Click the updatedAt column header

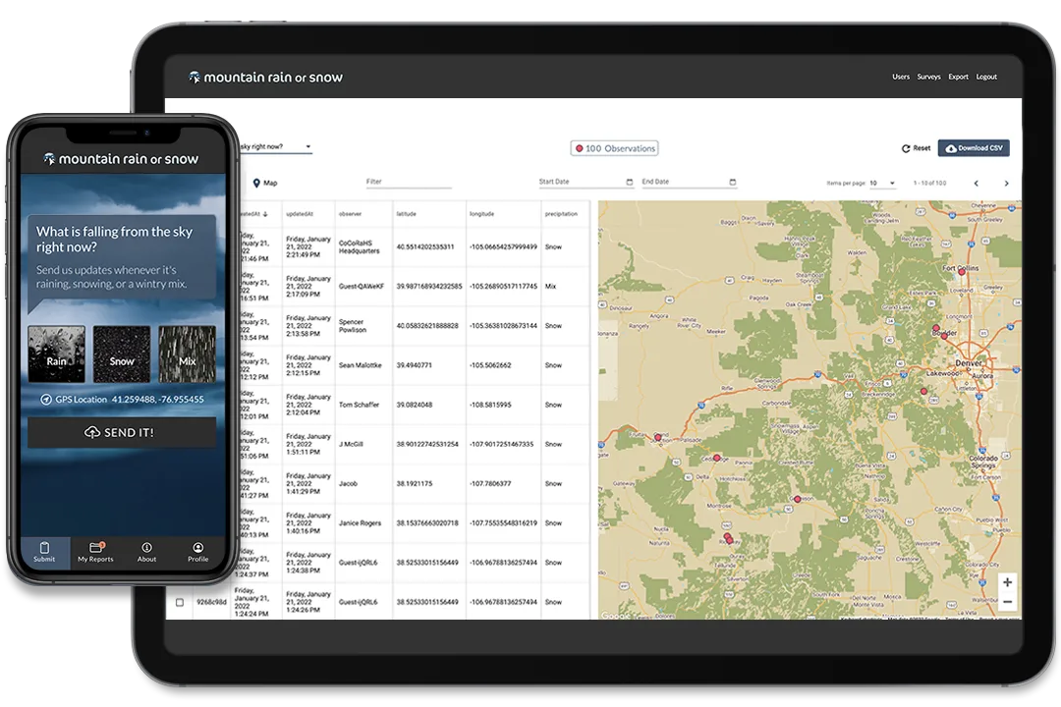[x=299, y=214]
